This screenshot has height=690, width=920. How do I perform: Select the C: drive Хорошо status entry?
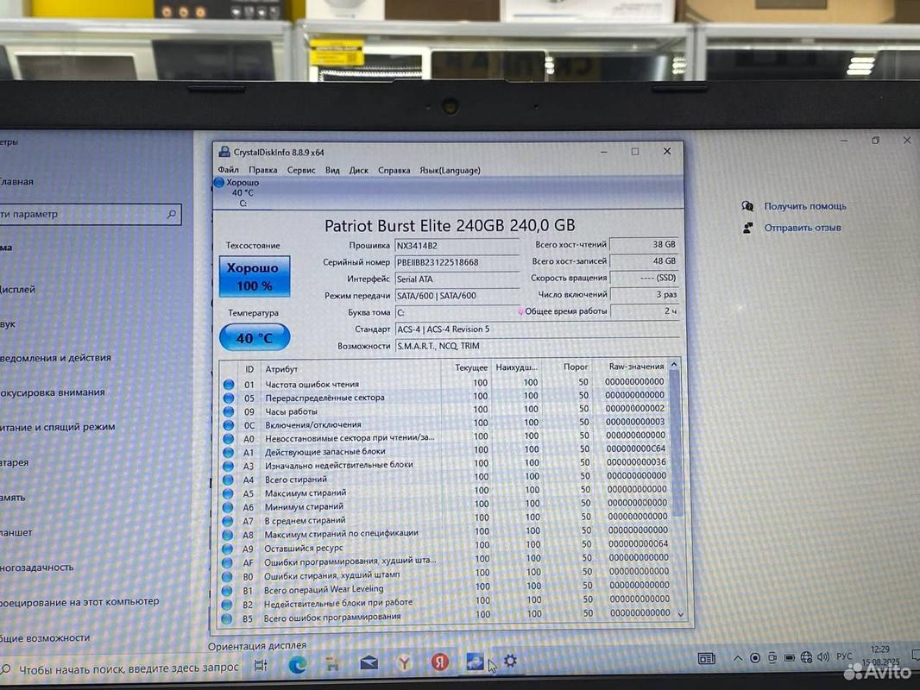[x=237, y=192]
